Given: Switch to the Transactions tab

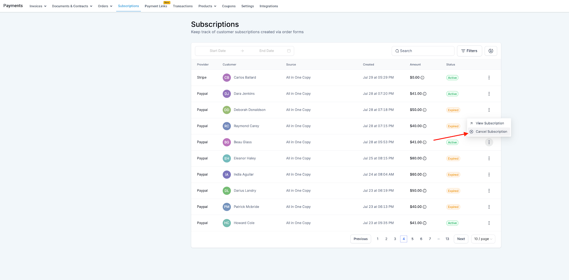Looking at the screenshot, I should (x=183, y=6).
